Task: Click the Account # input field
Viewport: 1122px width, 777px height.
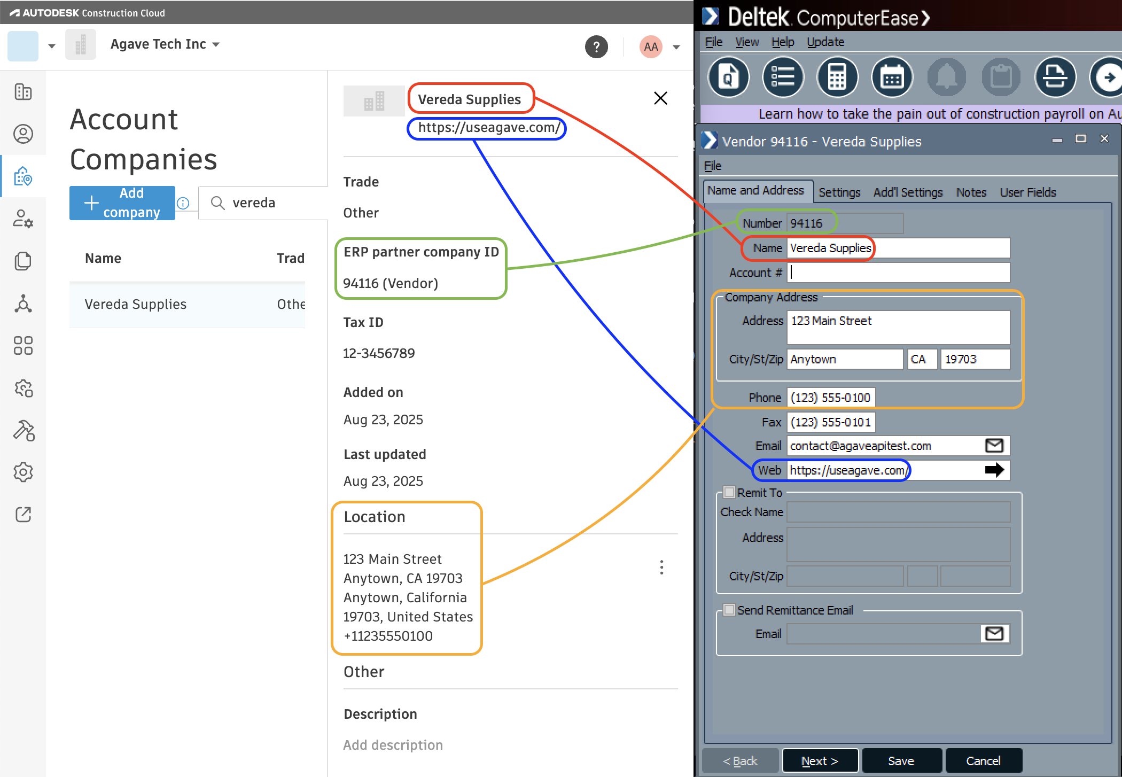Action: coord(899,273)
